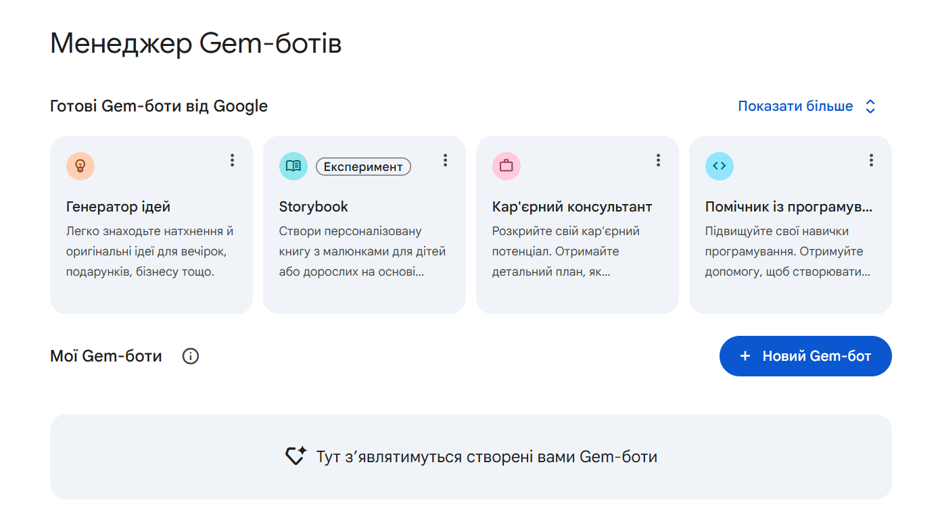Expand list with the Показати більше chevrons

point(871,107)
